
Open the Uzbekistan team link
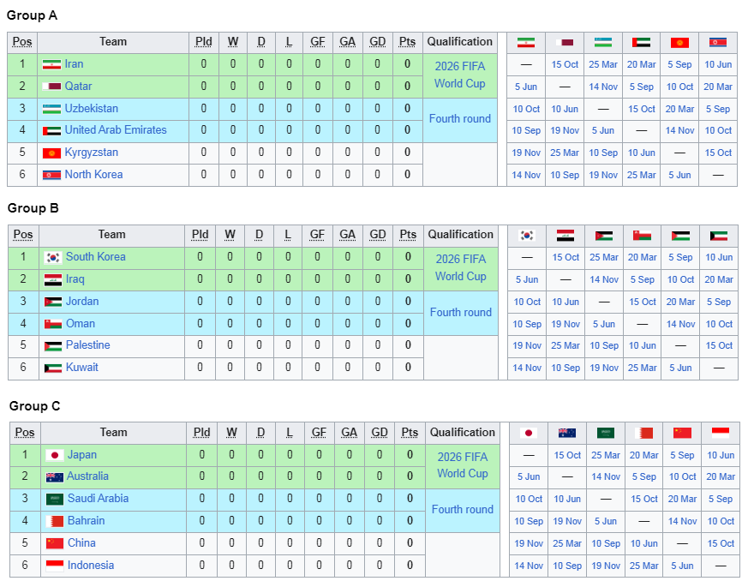click(92, 108)
